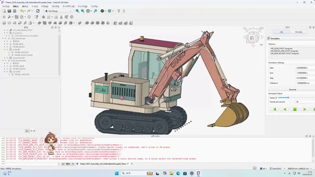
Task: Click the Fit All magnifier icon
Action: point(77,11)
